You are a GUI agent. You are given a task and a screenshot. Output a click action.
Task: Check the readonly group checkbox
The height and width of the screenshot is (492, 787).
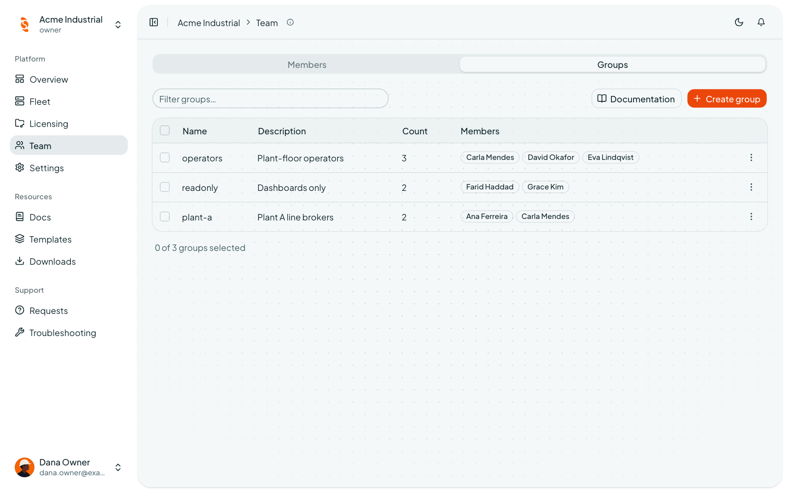[x=165, y=187]
